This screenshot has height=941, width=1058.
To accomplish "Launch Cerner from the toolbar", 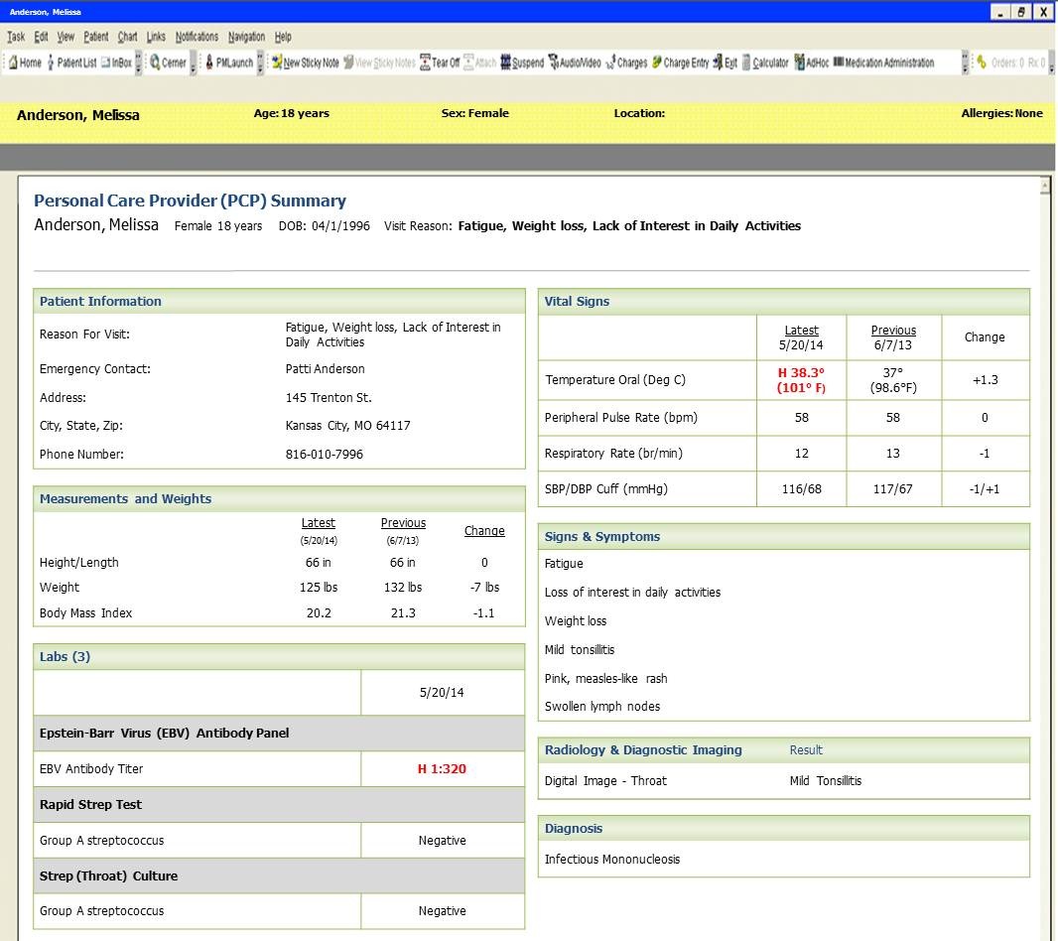I will pyautogui.click(x=168, y=63).
